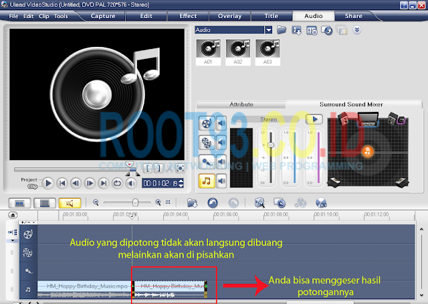This screenshot has height=304, width=428.
Task: Open the Attribute tab
Action: (x=241, y=104)
